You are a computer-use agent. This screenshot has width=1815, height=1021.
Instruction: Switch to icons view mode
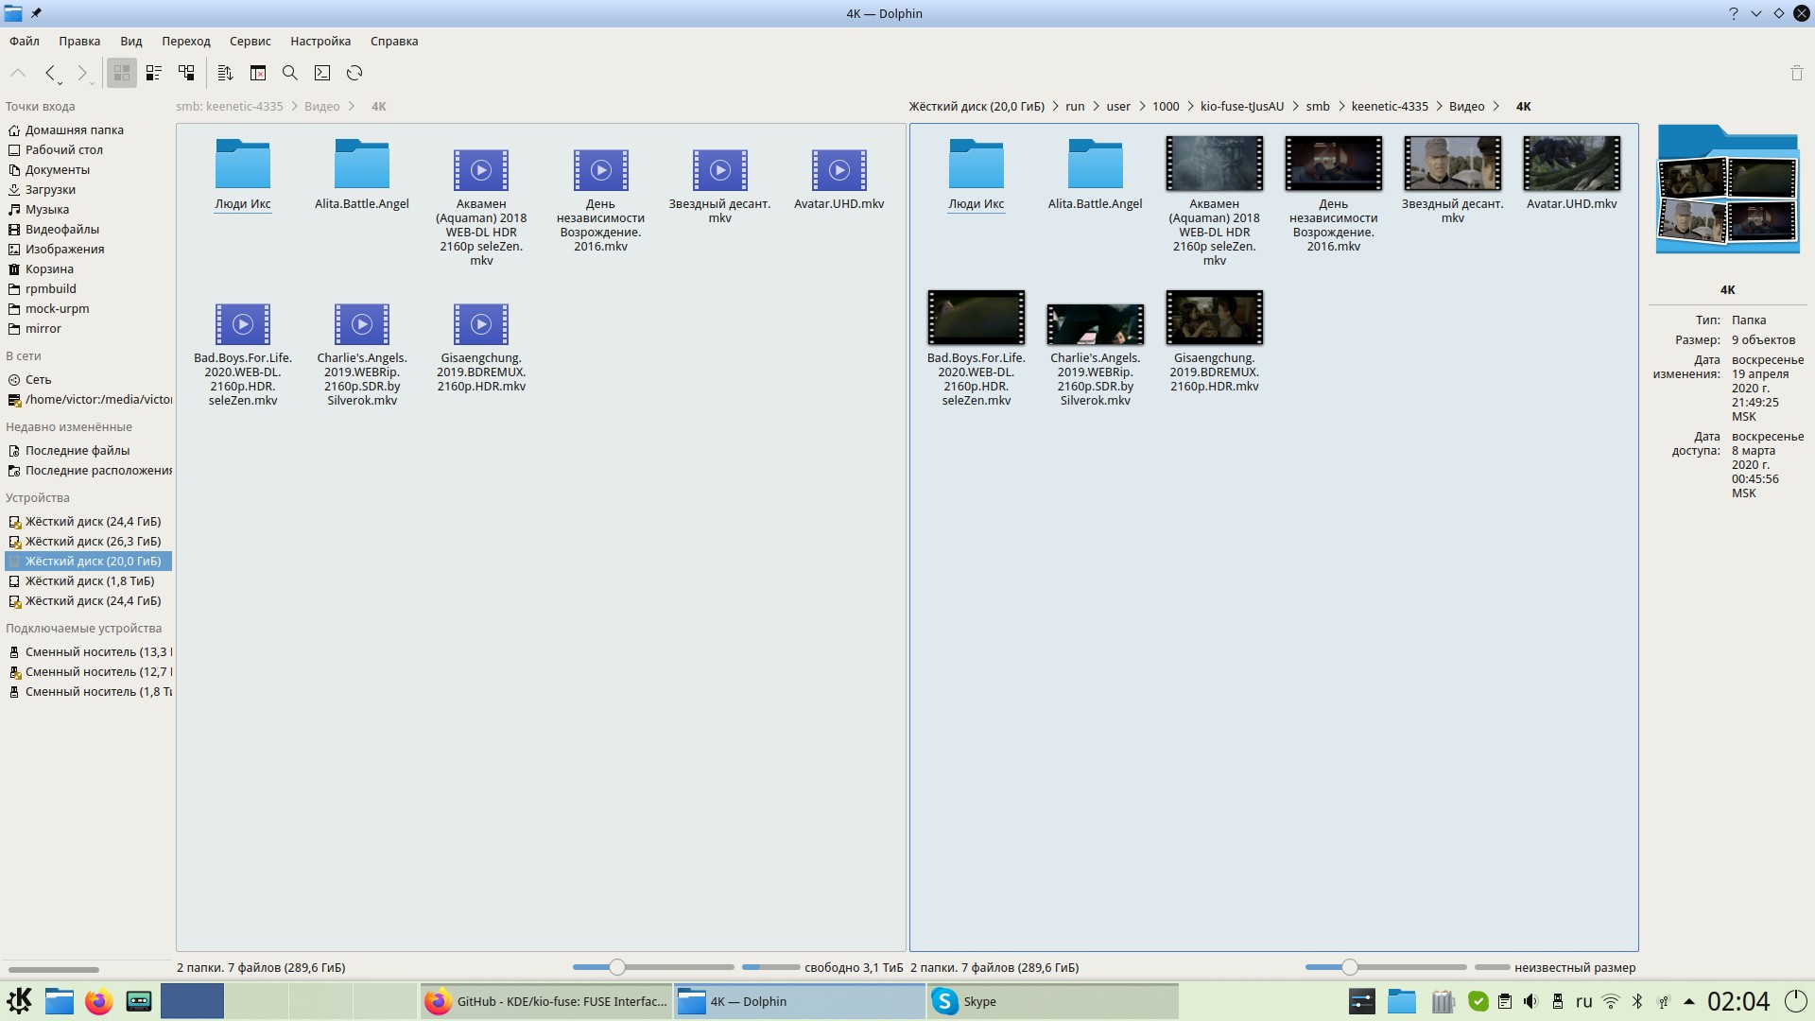(x=121, y=73)
